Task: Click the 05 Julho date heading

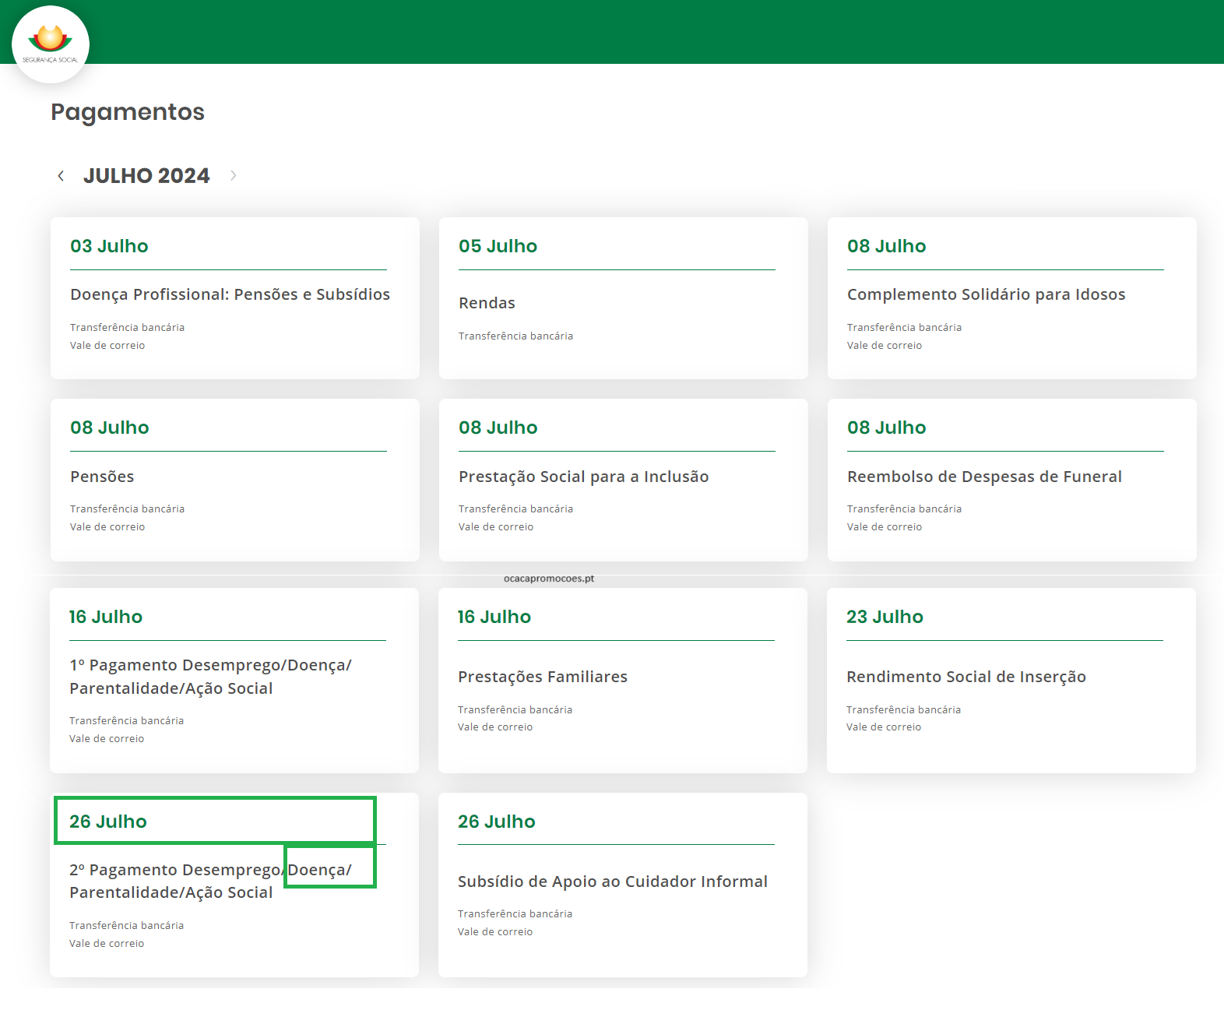Action: pyautogui.click(x=498, y=246)
